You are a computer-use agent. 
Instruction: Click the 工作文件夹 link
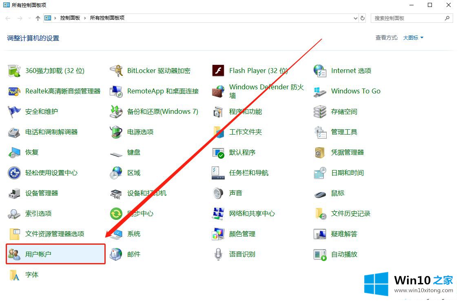(246, 132)
